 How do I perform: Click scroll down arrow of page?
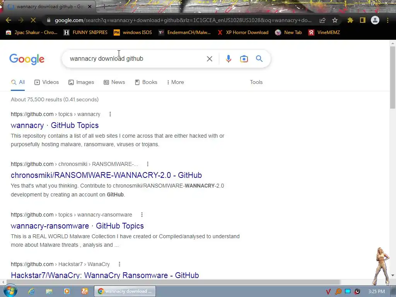[393, 275]
